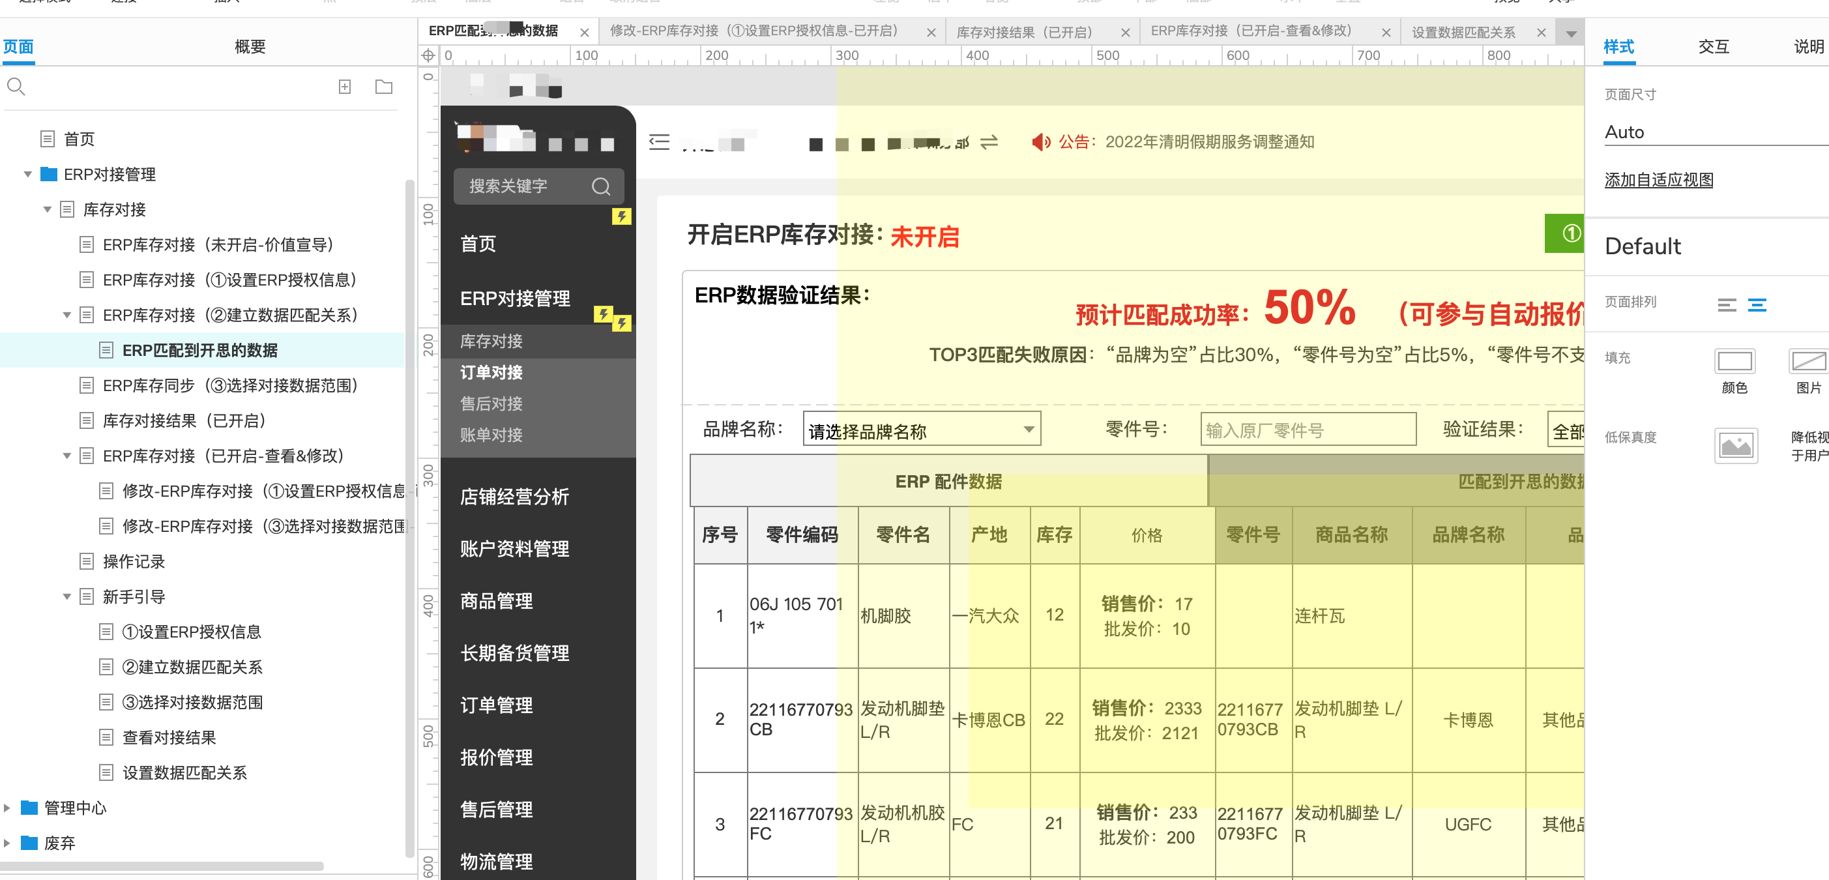Click the page size Auto field

[1716, 132]
